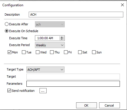Check the Fri checkbox
This screenshot has width=127, height=110.
(x=66, y=52)
